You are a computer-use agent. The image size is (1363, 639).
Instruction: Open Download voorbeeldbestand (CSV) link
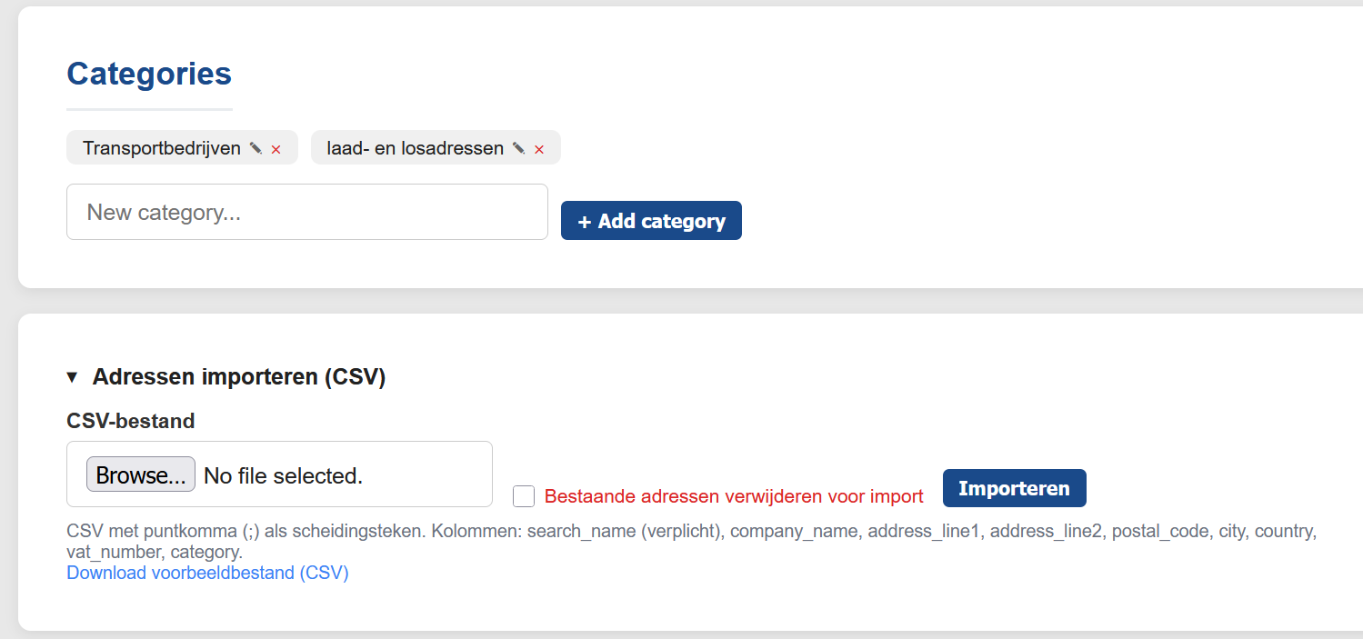[x=207, y=573]
